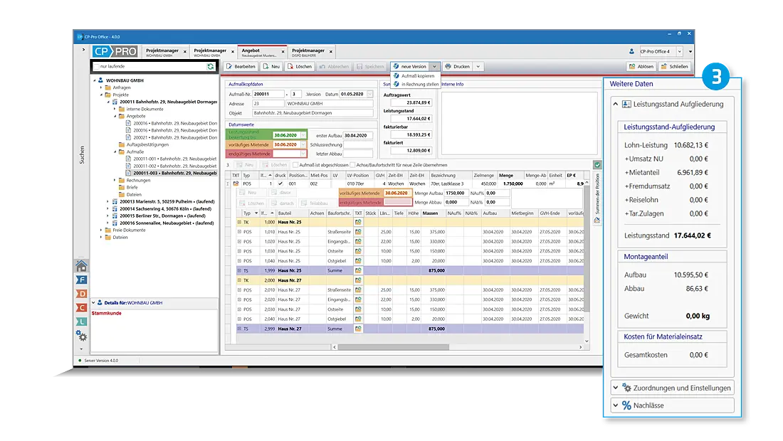Click the TXT icon in POS 2,040 row
Screen dimensions: 783x441
pos(359,319)
